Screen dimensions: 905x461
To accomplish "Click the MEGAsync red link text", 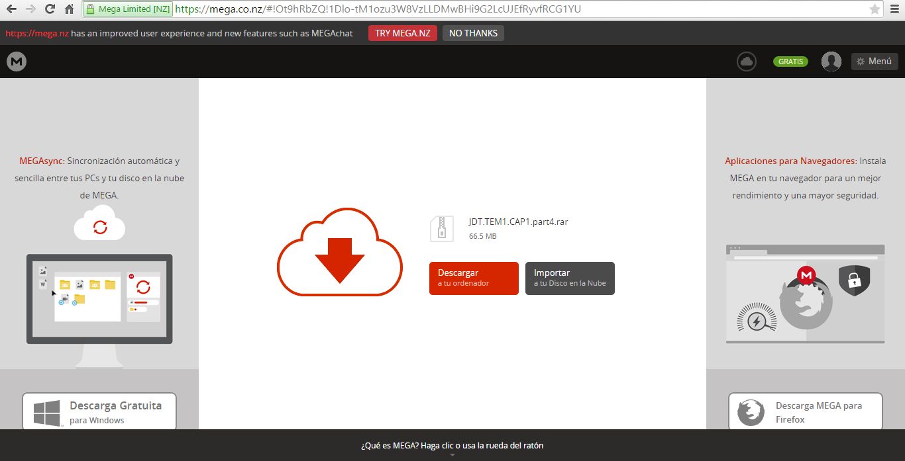I will (x=41, y=161).
